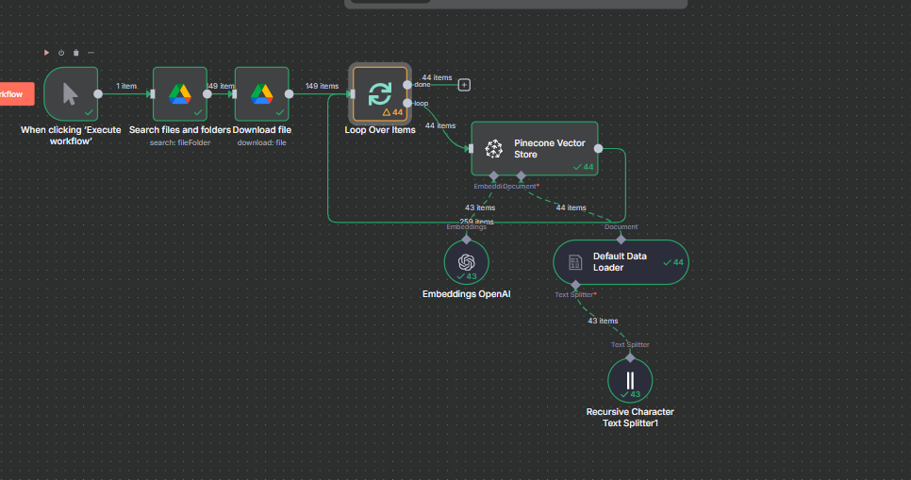Click the Document diamond atop Default Data Loader
The width and height of the screenshot is (911, 480).
621,240
